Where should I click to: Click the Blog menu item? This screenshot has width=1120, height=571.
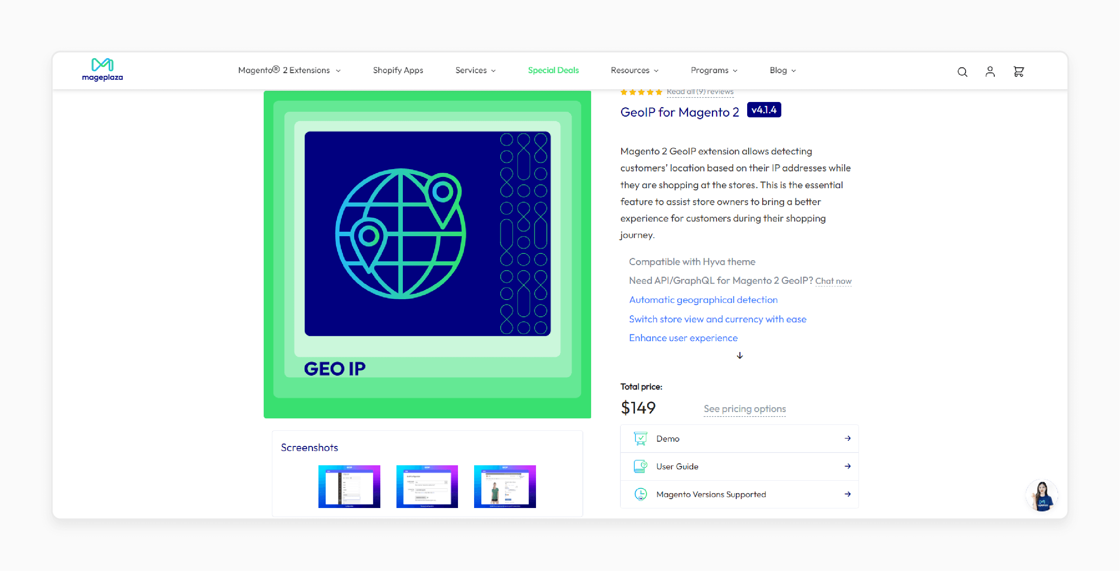point(783,70)
